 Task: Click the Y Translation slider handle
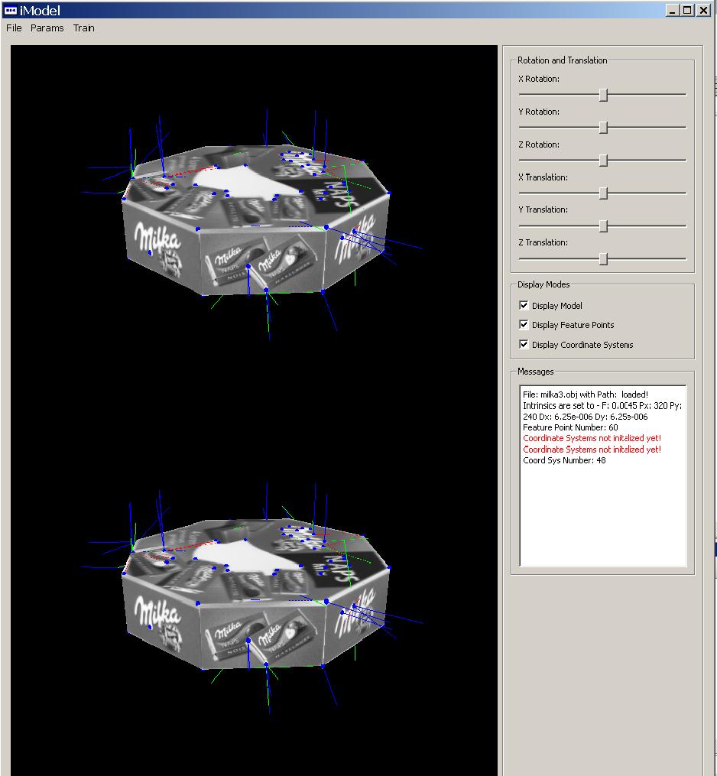(x=603, y=226)
